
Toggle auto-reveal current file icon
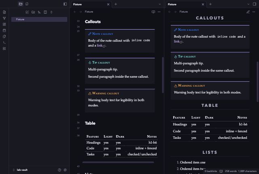(45, 12)
